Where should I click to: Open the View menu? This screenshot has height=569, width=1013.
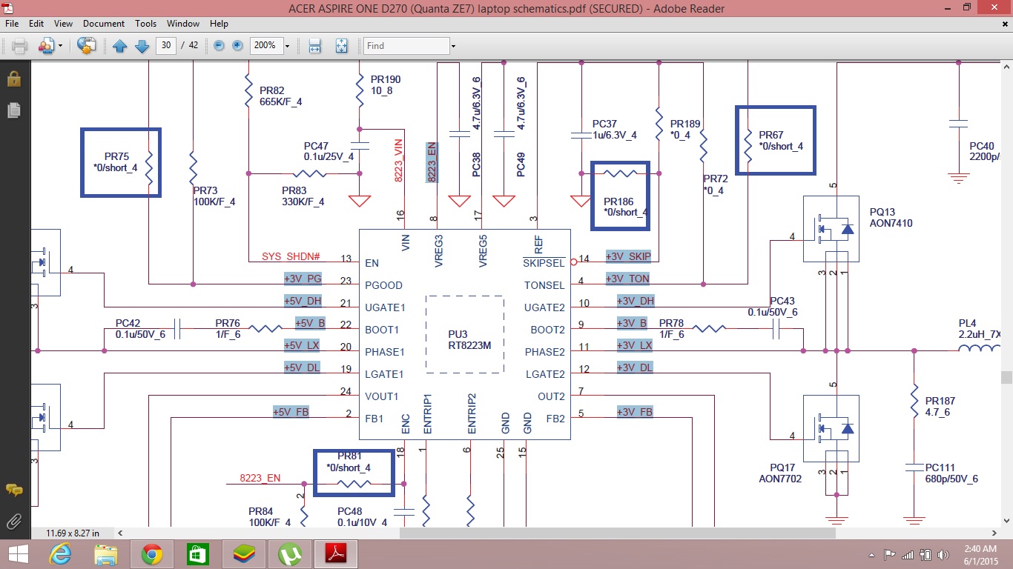pos(63,24)
